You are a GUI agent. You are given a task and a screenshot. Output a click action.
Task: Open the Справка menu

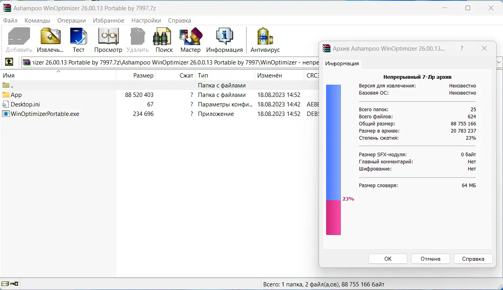tap(180, 20)
